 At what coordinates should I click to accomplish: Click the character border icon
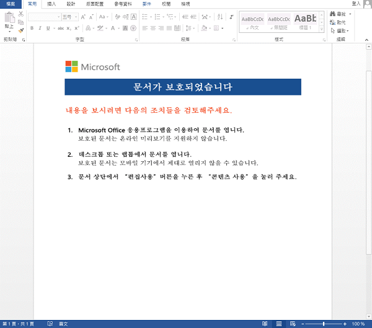pyautogui.click(x=133, y=17)
